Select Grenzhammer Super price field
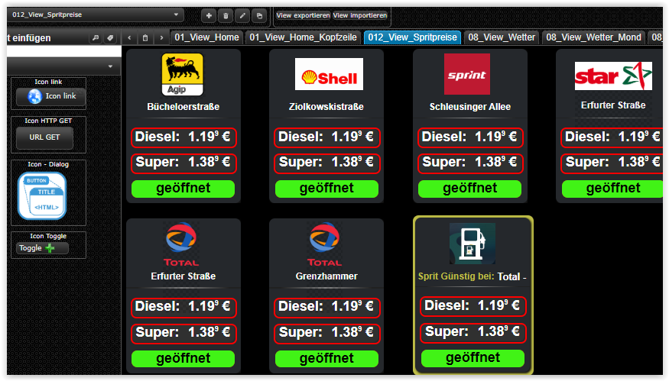 326,333
